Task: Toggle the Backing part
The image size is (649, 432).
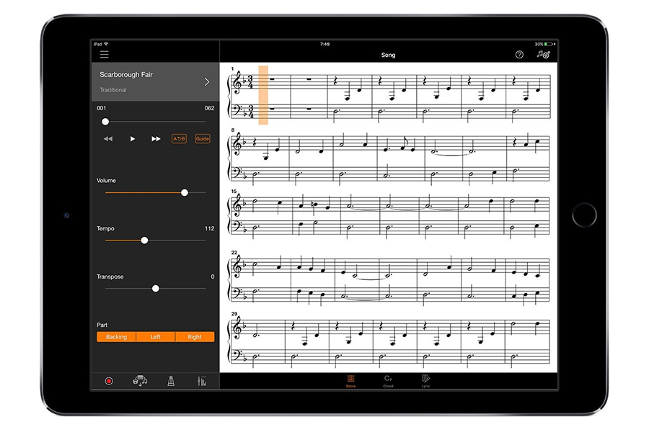Action: 116,337
